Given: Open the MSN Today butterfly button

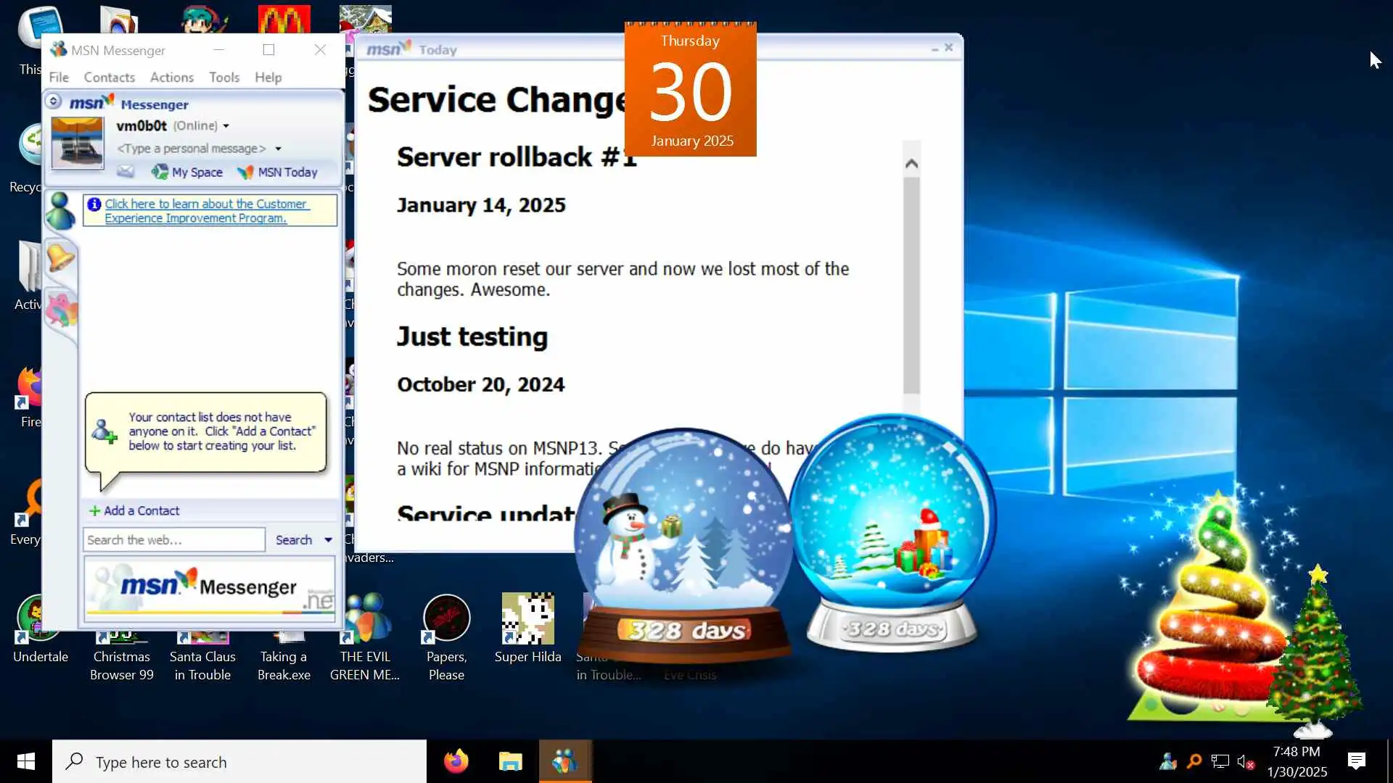Looking at the screenshot, I should [278, 173].
